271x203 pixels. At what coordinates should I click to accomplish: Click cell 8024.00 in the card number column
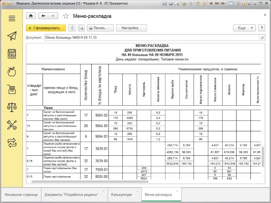pos(100,177)
